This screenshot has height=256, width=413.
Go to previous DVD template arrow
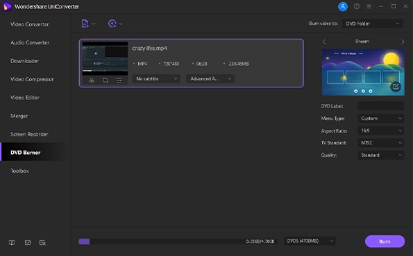(324, 42)
